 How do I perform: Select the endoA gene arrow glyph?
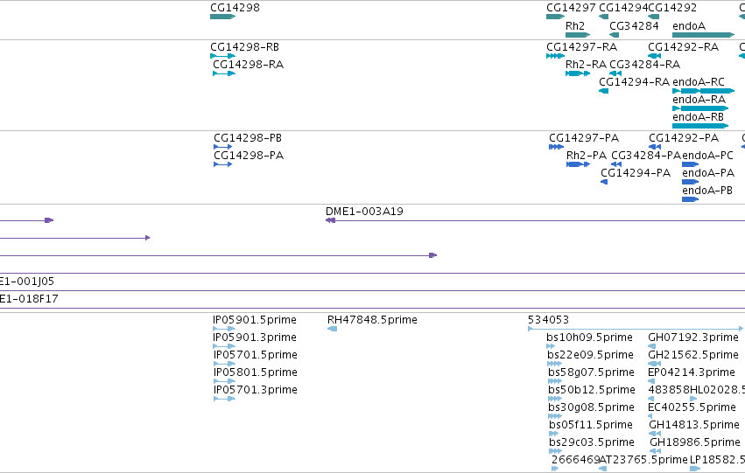703,35
